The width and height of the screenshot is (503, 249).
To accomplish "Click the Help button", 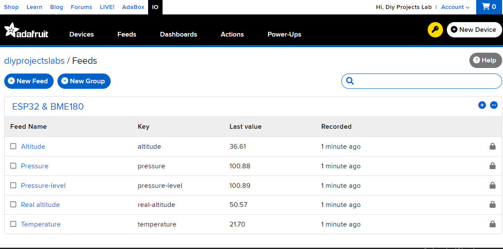I will (x=486, y=60).
